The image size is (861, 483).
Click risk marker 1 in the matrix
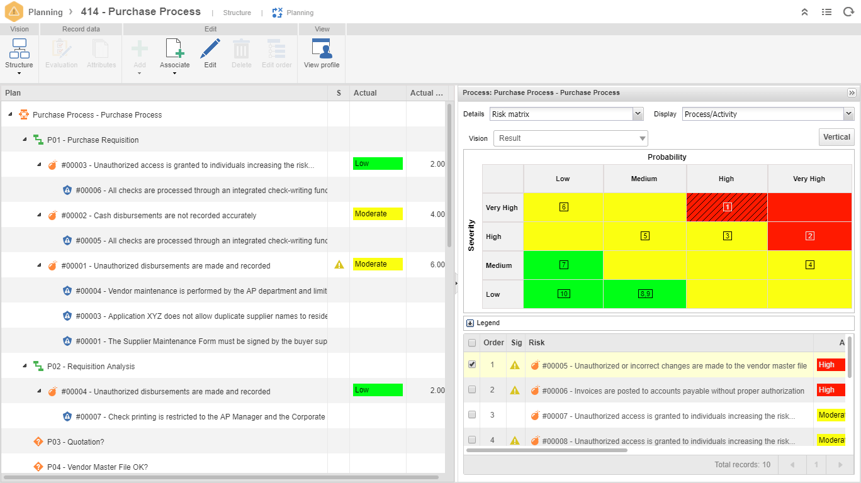tap(727, 207)
